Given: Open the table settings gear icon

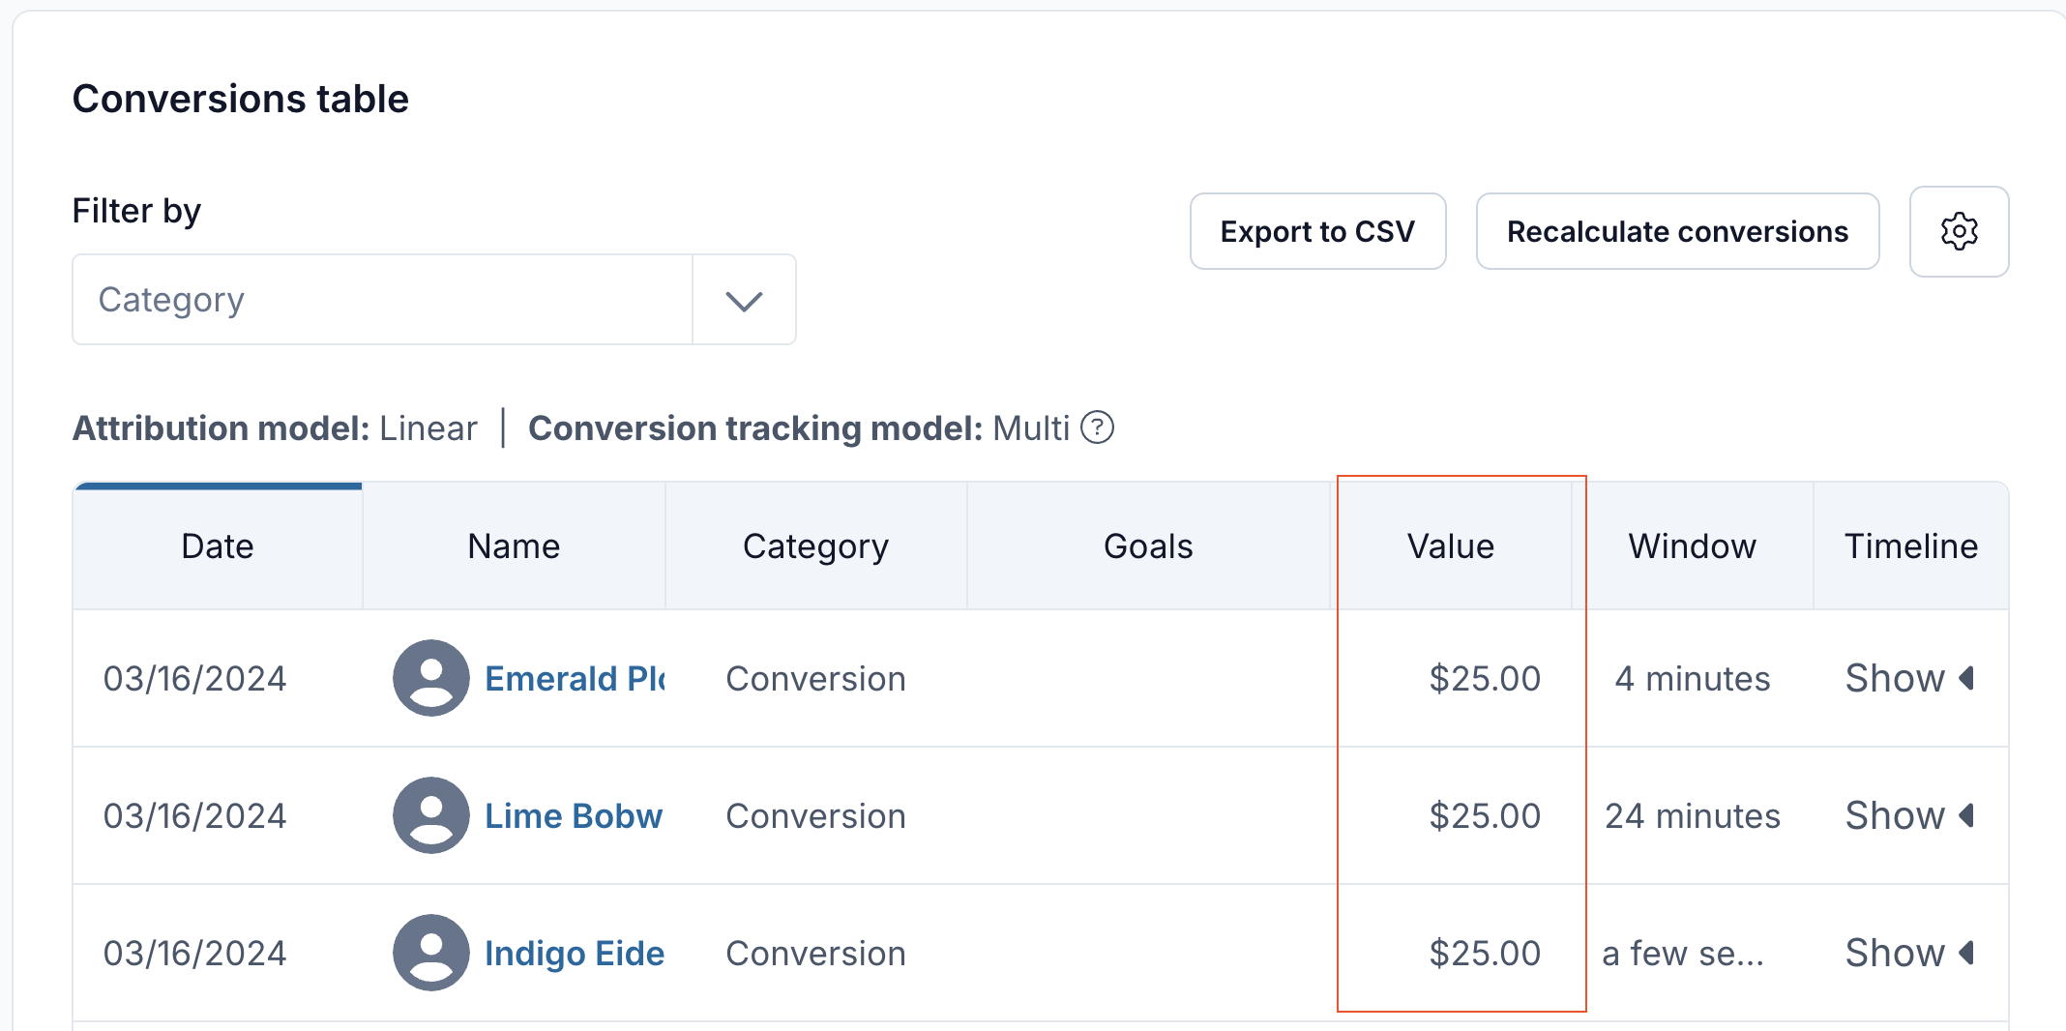Looking at the screenshot, I should (1959, 232).
